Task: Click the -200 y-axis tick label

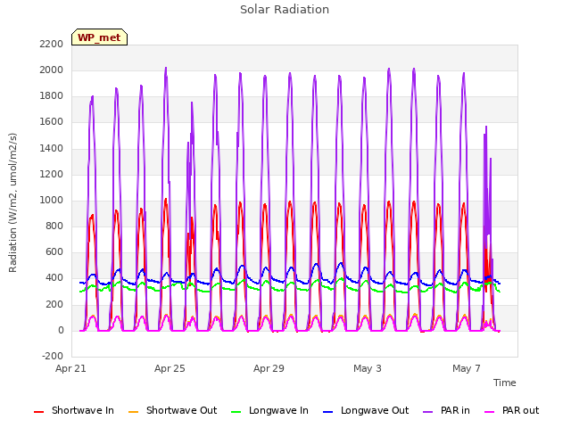Action: 53,357
